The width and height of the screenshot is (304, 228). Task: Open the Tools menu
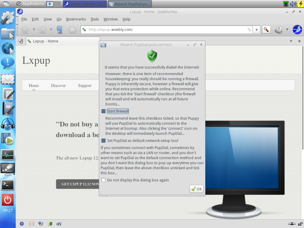pyautogui.click(x=95, y=19)
